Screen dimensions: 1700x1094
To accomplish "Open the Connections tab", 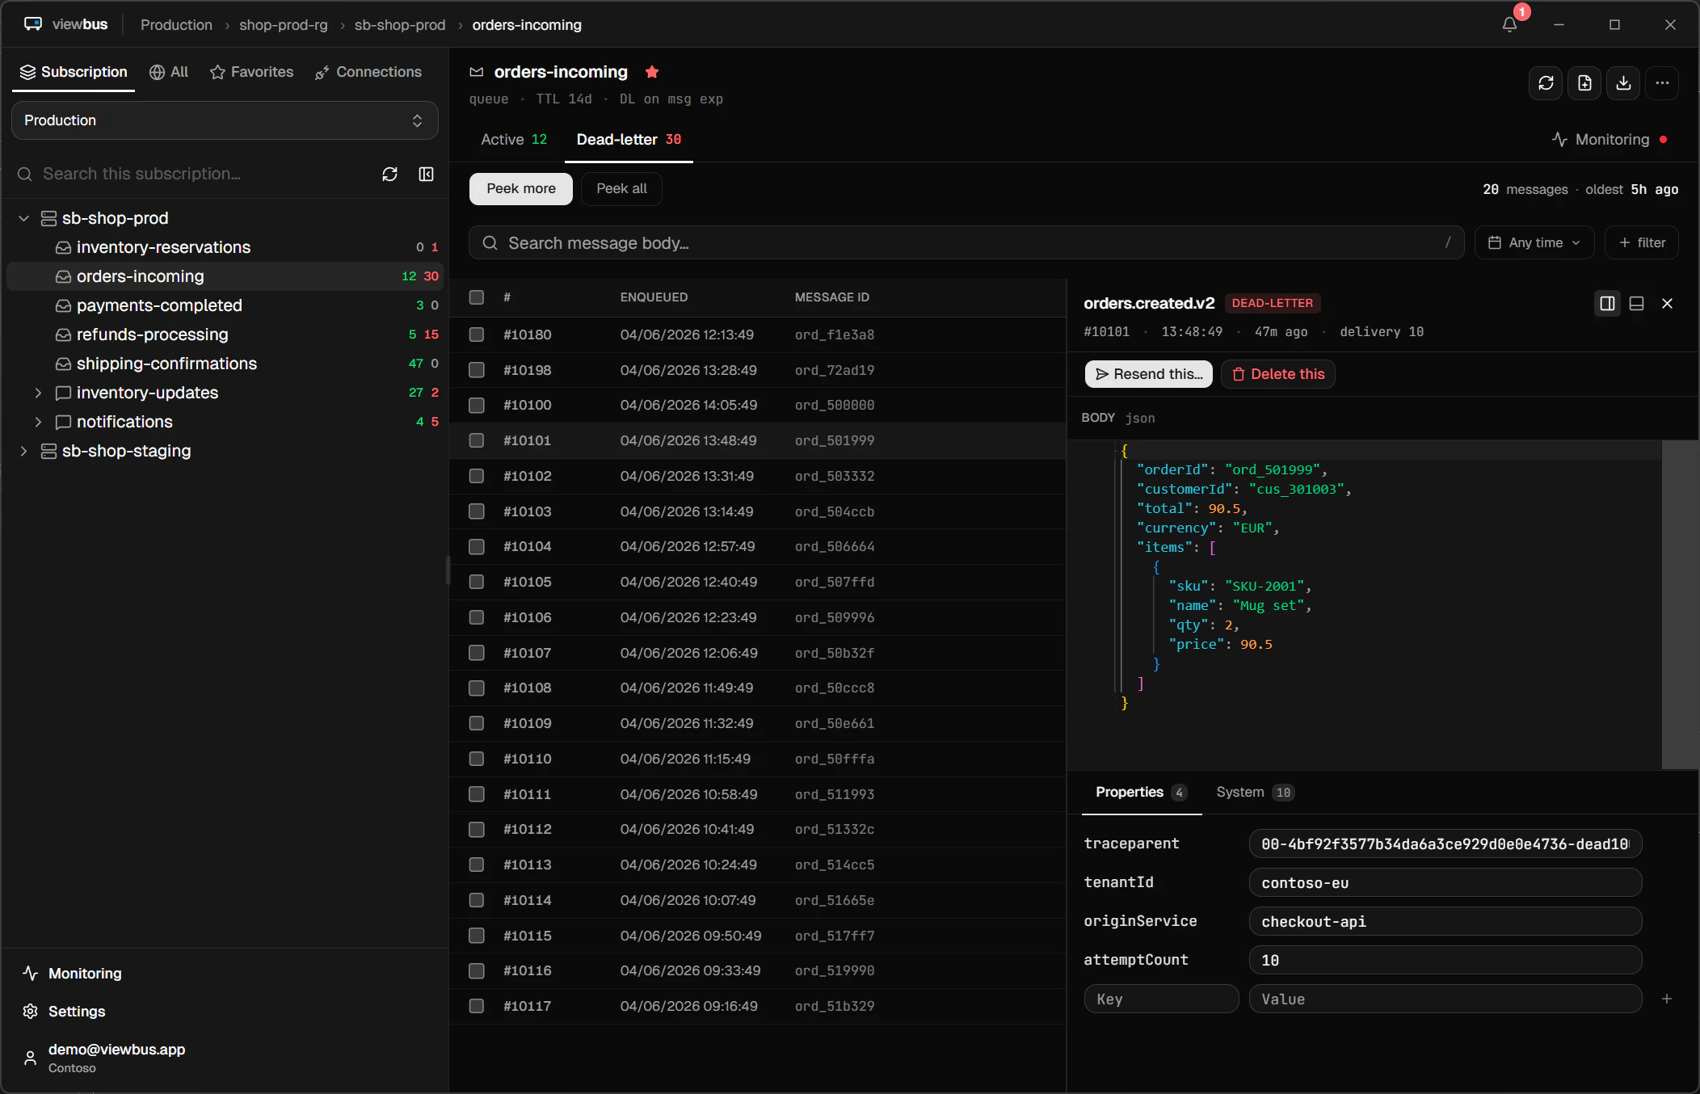I will coord(368,72).
